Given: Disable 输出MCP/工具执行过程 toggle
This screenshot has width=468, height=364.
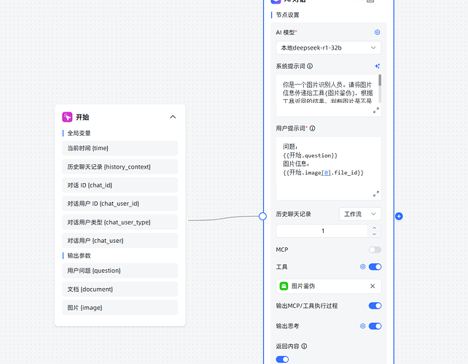Looking at the screenshot, I should (x=375, y=306).
